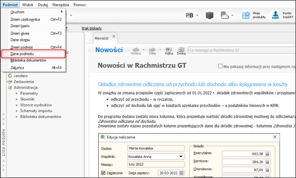Open Wstecz history dropdown arrow
Image resolution: width=296 pixels, height=178 pixels.
[144, 50]
